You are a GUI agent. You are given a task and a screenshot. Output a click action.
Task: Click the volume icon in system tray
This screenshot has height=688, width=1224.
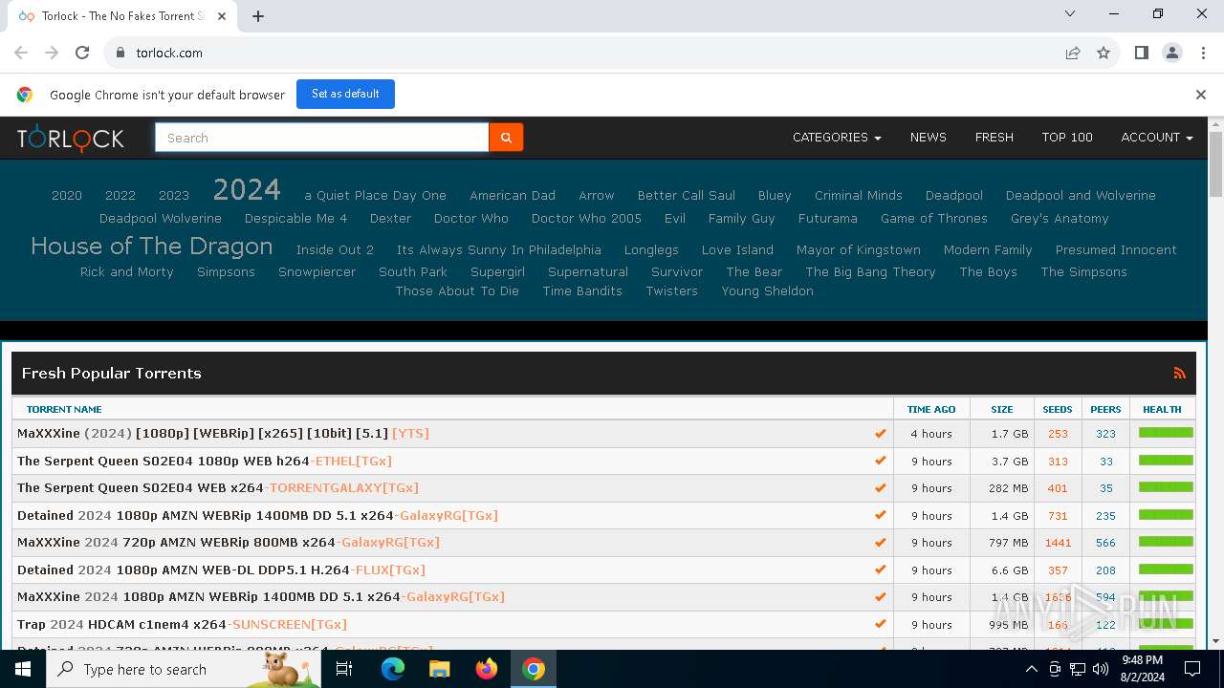pos(1099,669)
